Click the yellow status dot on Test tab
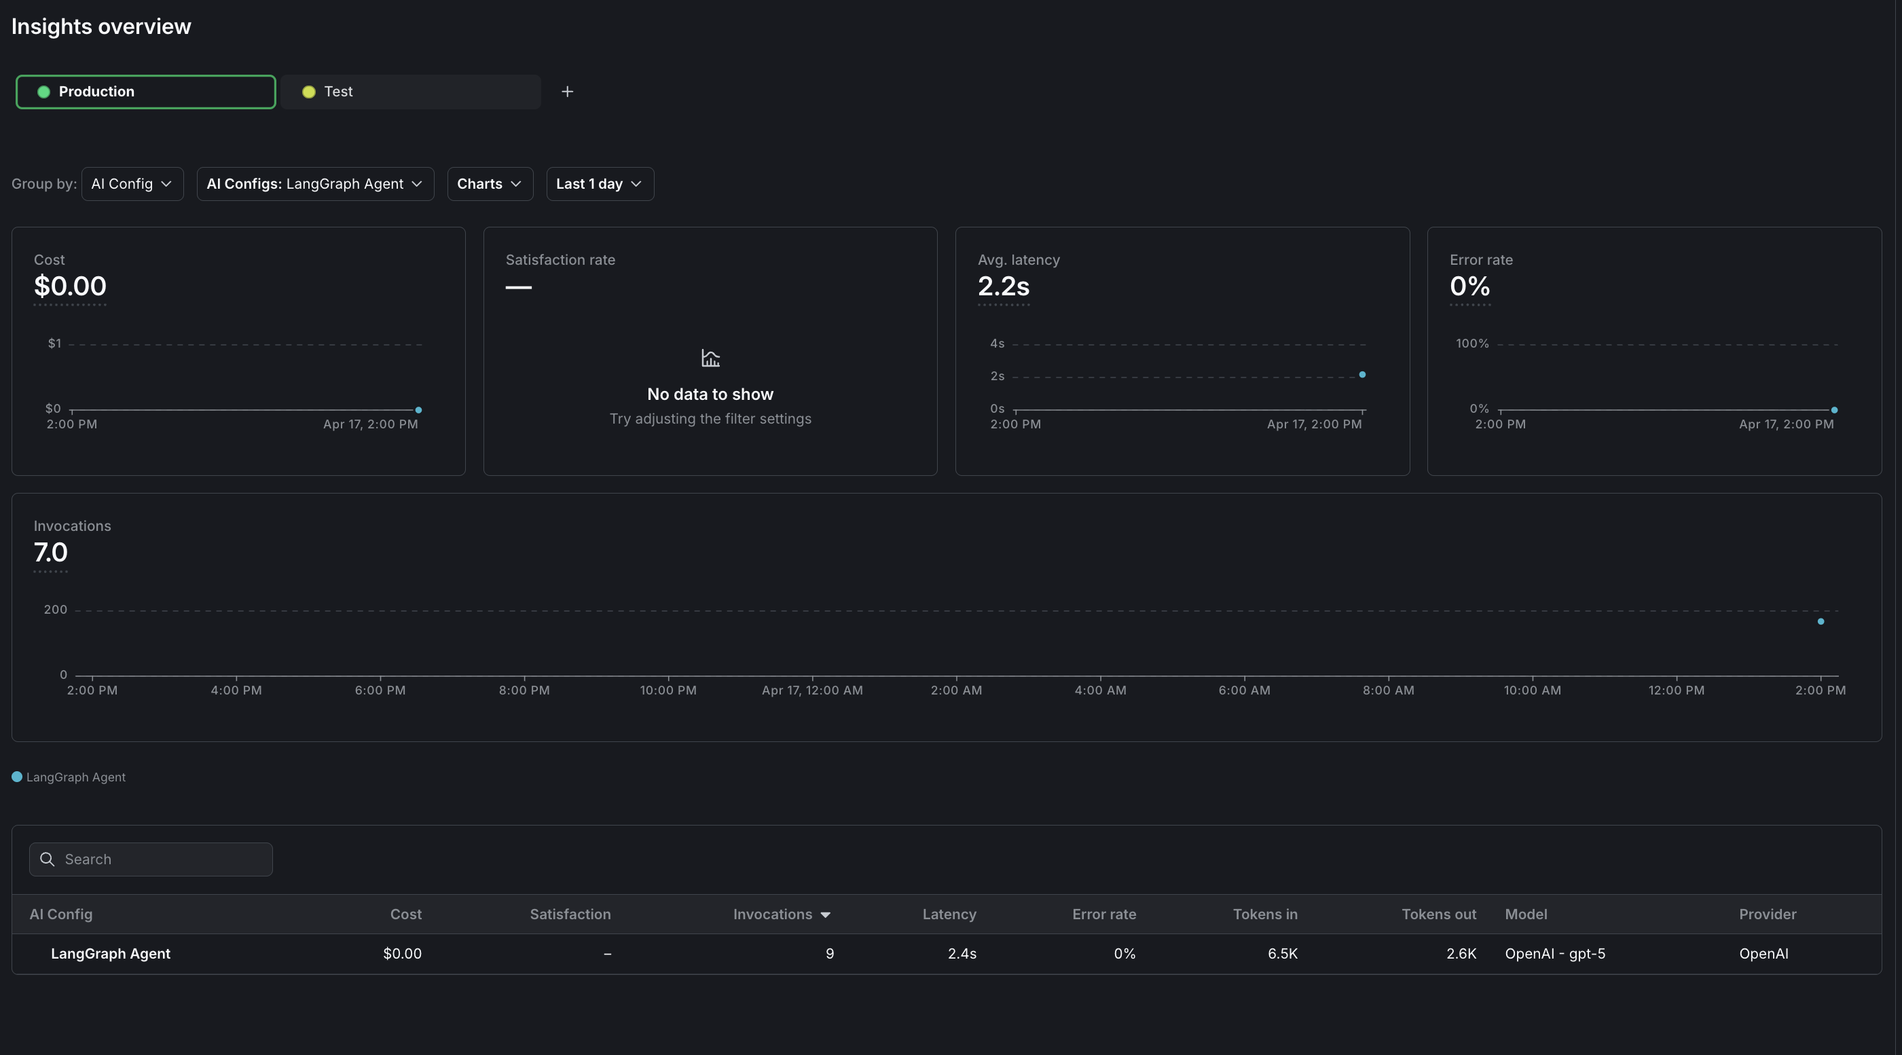This screenshot has width=1902, height=1055. [309, 92]
